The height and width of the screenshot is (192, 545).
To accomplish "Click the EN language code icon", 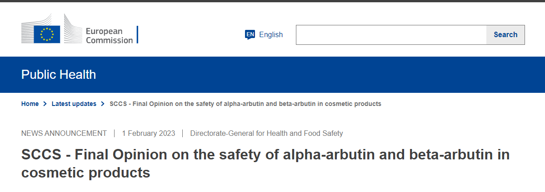I will (x=250, y=34).
